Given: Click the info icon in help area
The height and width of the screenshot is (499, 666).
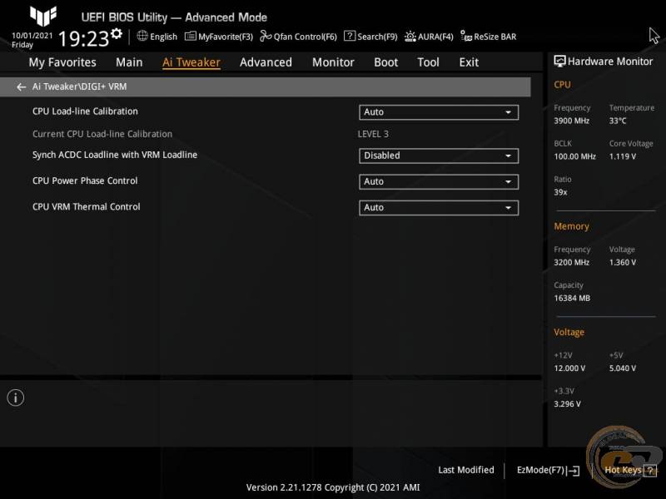Looking at the screenshot, I should [x=16, y=398].
